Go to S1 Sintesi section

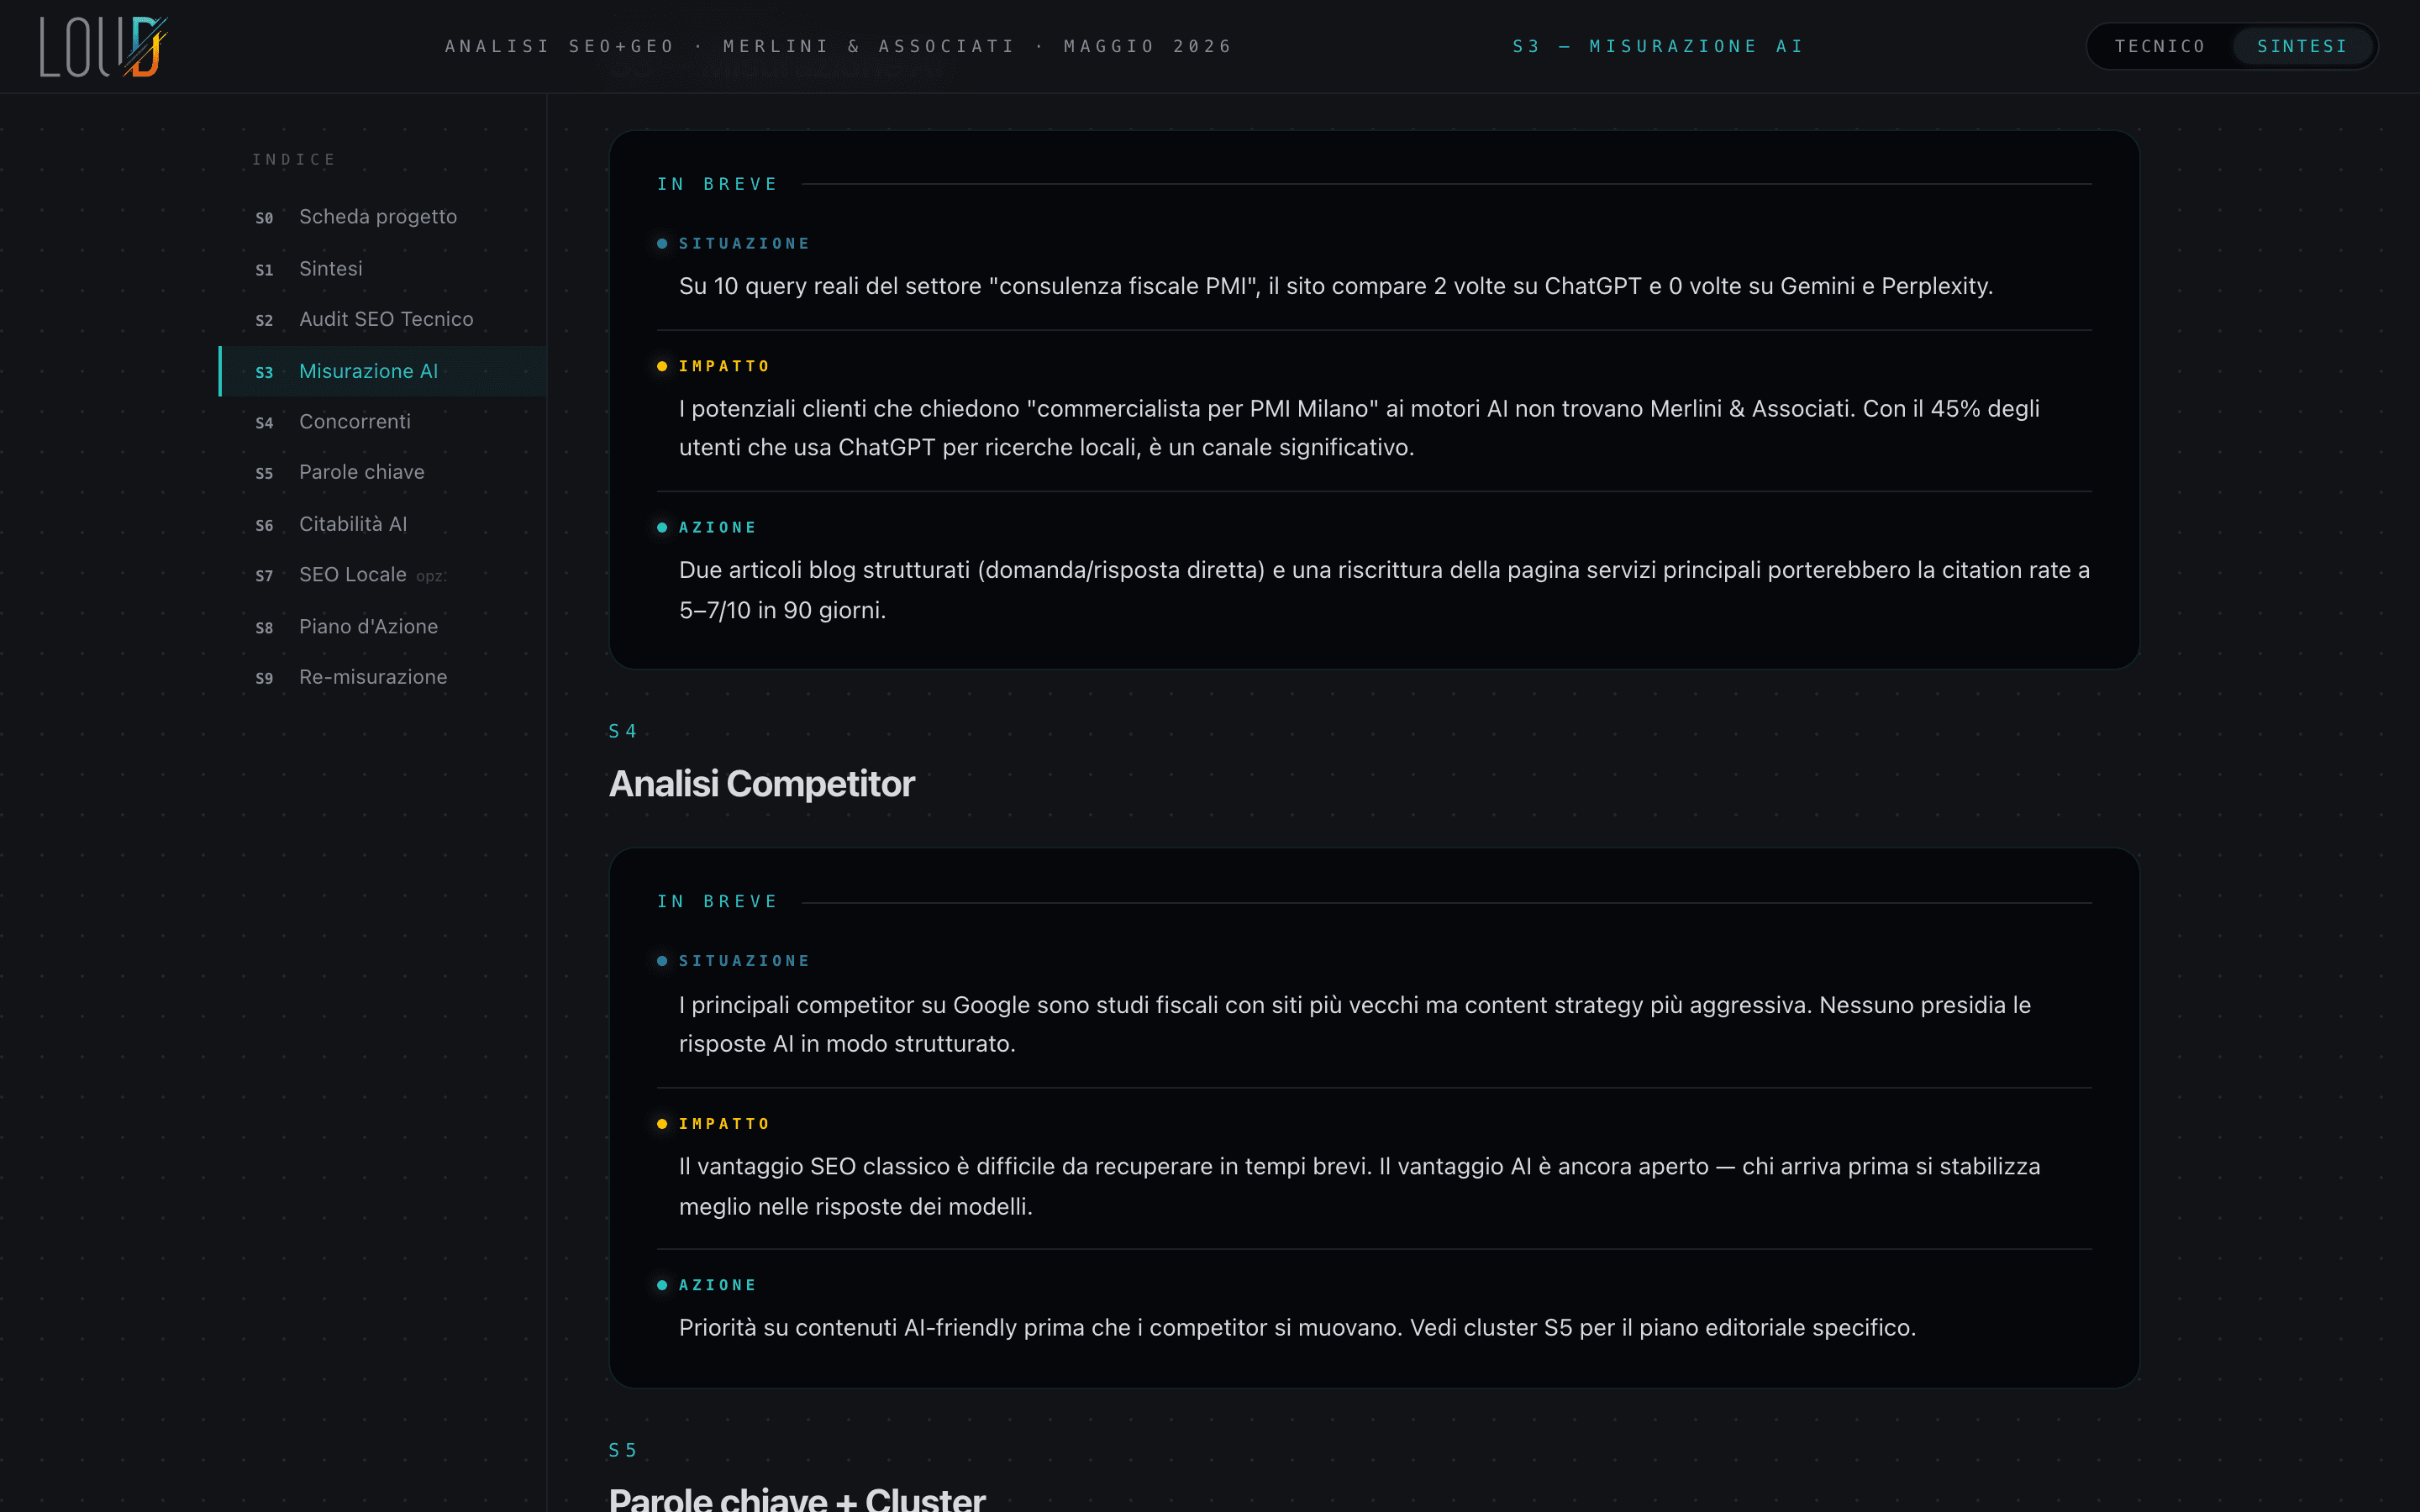click(383, 268)
